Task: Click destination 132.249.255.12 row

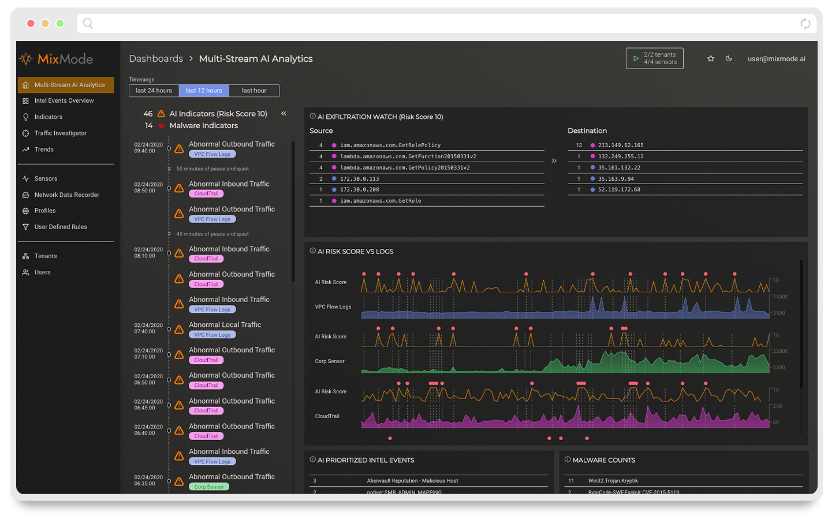Action: [x=685, y=156]
